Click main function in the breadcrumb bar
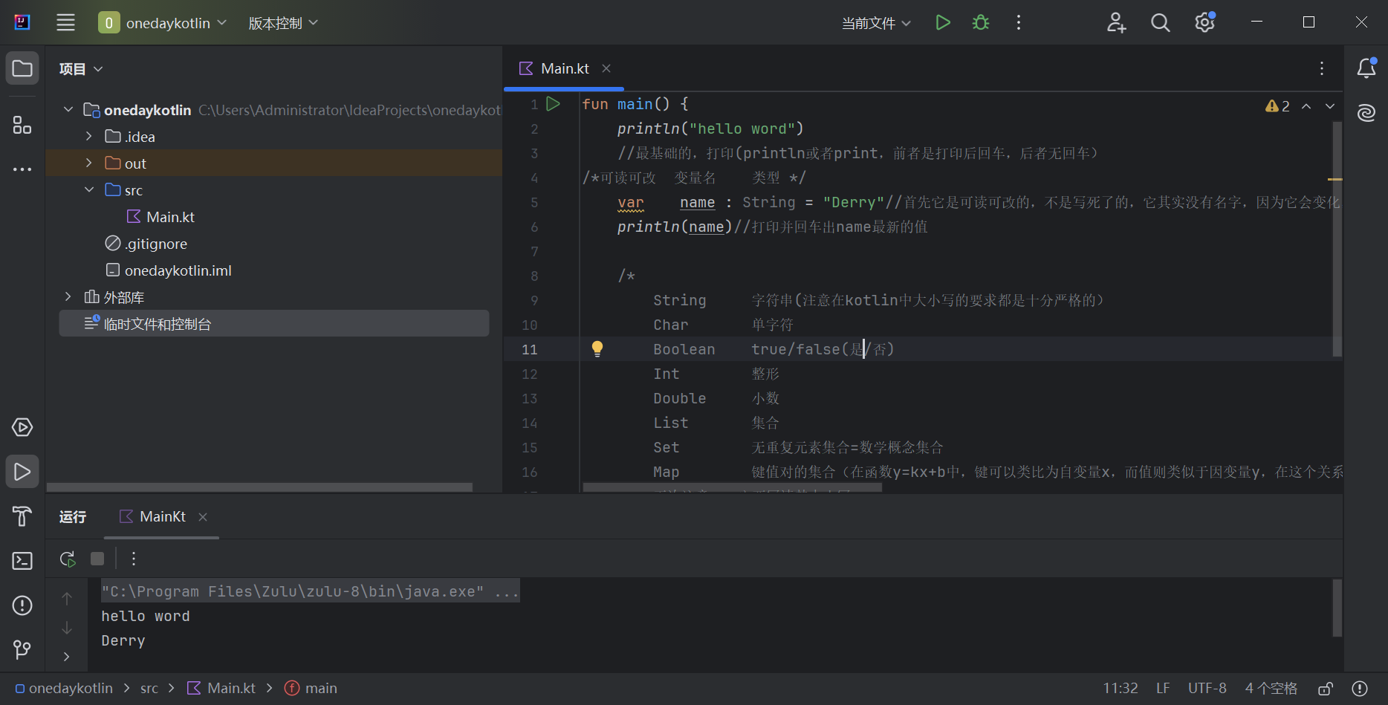 (x=311, y=689)
